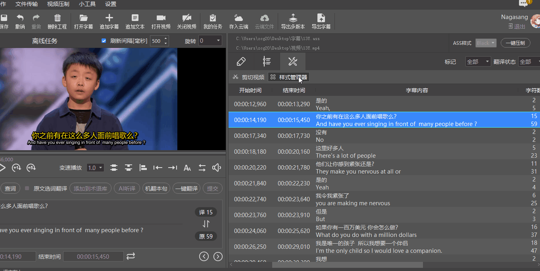540x271 pixels.
Task: Open the 设置 menu
Action: pos(111,4)
